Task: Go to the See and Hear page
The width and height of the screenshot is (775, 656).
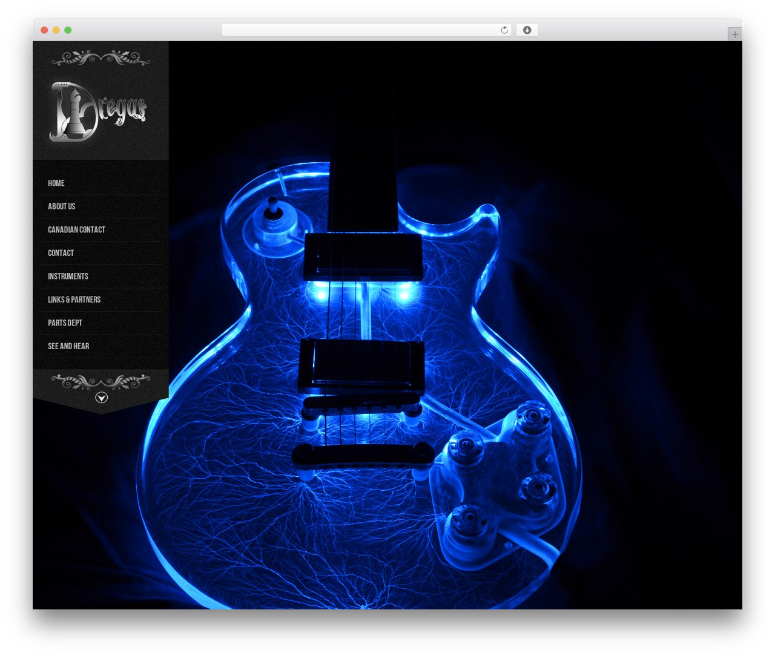Action: [x=68, y=346]
